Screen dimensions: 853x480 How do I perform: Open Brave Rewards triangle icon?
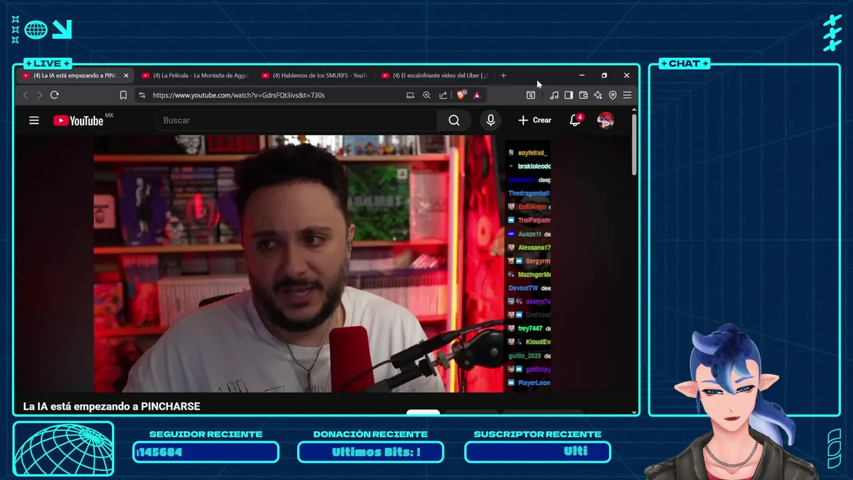pos(477,95)
